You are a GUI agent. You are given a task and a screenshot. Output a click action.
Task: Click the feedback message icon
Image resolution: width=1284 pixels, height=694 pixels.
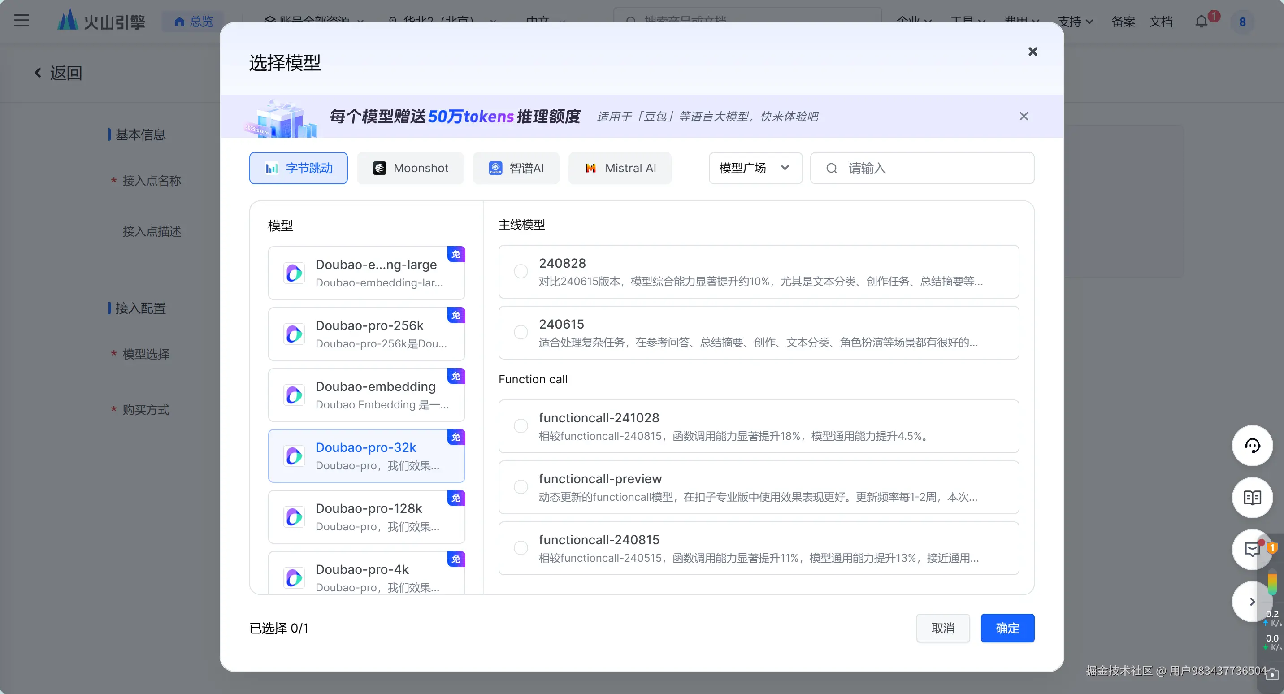pos(1252,549)
